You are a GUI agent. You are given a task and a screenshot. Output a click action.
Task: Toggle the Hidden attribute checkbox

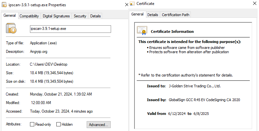pos(58,124)
